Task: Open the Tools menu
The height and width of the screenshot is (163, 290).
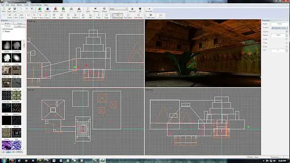Action: 26,5
